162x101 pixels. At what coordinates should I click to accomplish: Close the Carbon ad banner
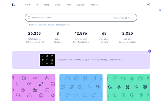tap(150, 51)
